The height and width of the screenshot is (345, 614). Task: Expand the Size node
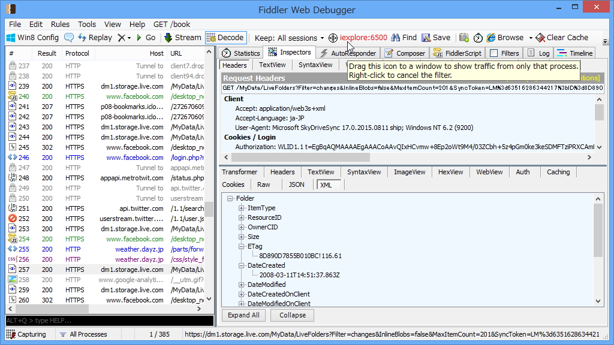tap(242, 237)
